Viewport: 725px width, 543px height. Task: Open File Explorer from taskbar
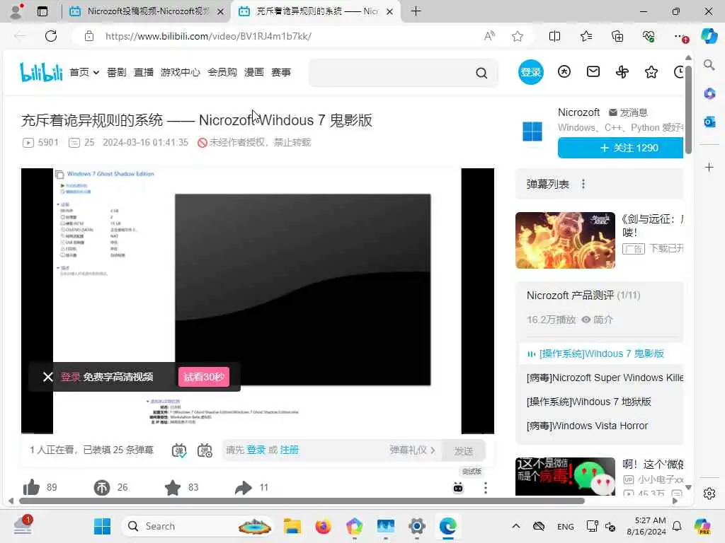(x=292, y=526)
